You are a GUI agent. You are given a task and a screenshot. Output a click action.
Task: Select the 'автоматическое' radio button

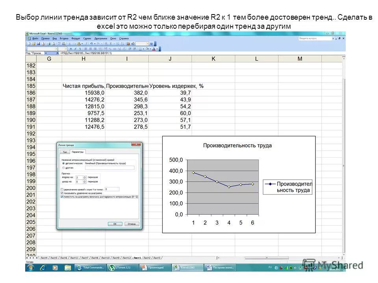tap(63, 164)
